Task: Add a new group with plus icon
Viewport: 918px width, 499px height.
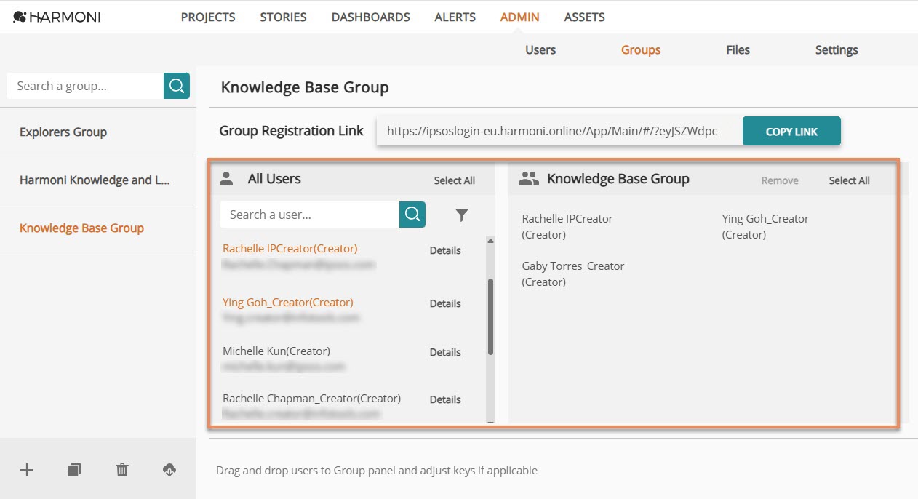Action: pyautogui.click(x=27, y=470)
